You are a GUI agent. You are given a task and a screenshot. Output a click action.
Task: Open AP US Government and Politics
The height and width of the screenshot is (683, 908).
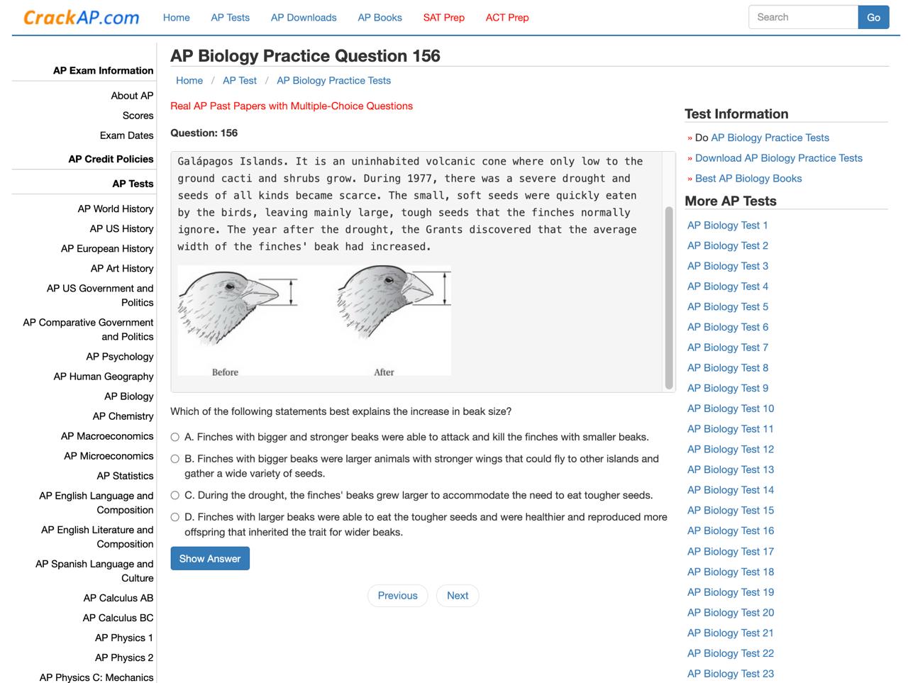coord(100,295)
